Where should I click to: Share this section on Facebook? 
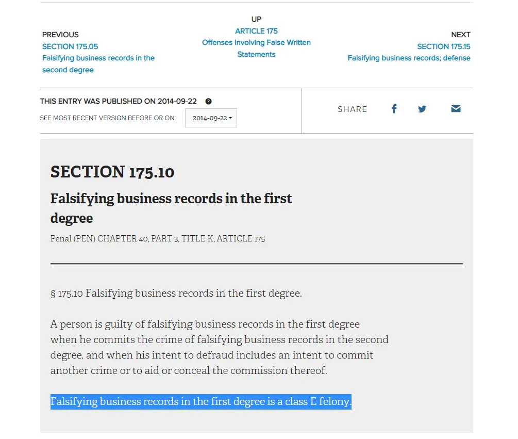tap(394, 109)
